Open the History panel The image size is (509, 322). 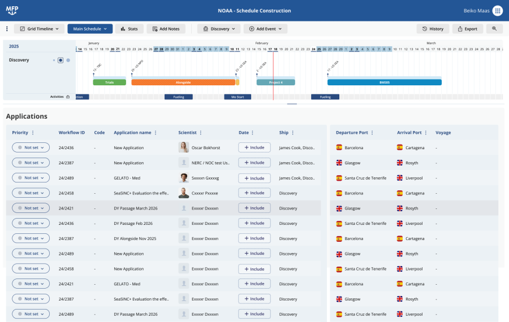(433, 29)
